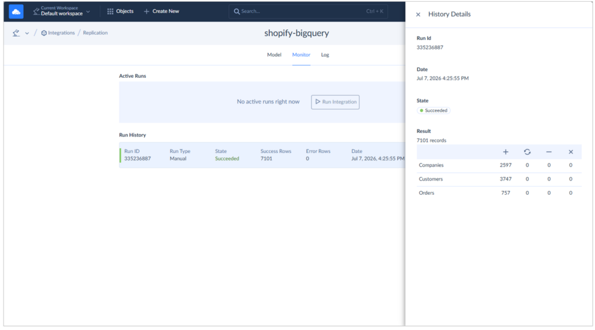The width and height of the screenshot is (595, 330).
Task: Click the date Jul 7, 2026 4:25:55 PM in details
Action: tap(442, 78)
